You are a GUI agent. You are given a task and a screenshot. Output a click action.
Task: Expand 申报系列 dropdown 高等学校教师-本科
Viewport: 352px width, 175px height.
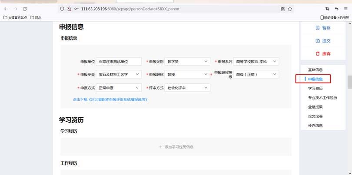pyautogui.click(x=256, y=62)
